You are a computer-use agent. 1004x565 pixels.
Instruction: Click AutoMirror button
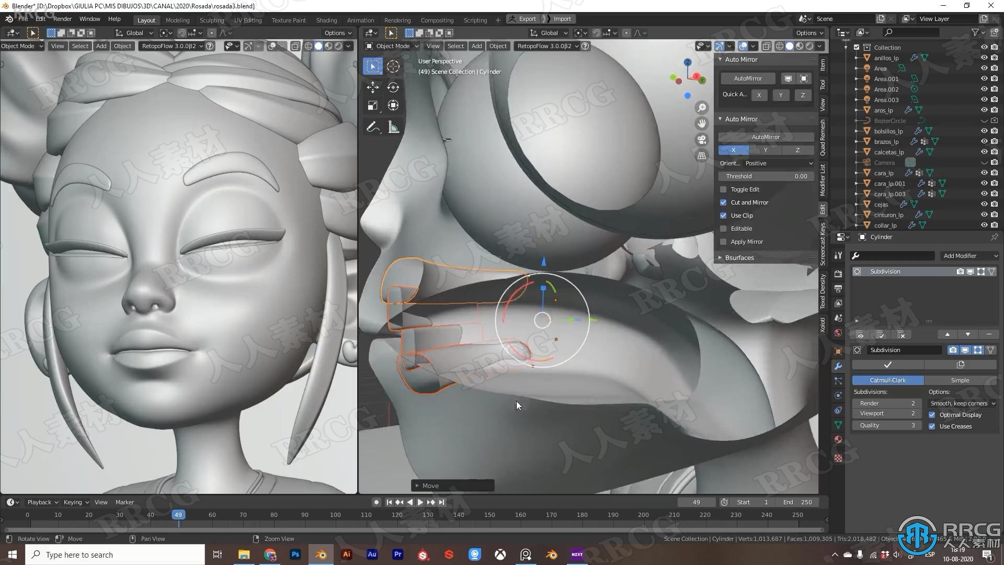click(748, 78)
